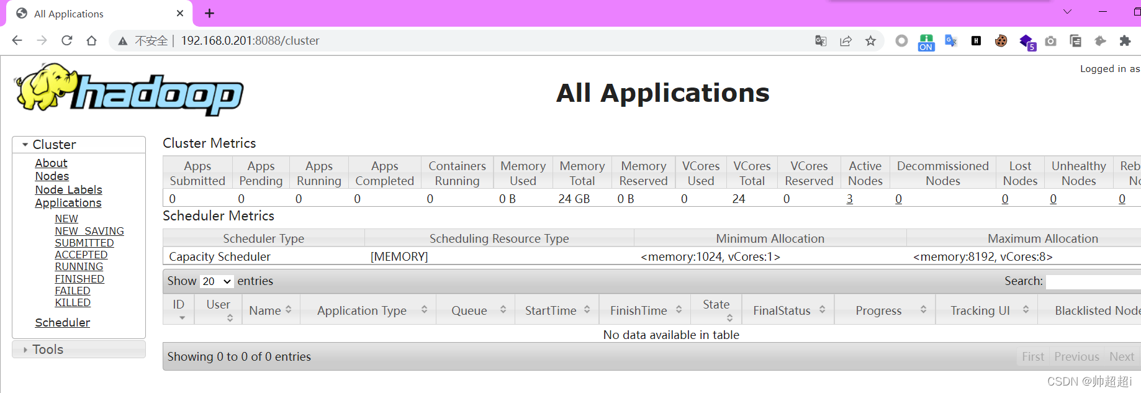Sort the table by Name column

point(271,310)
